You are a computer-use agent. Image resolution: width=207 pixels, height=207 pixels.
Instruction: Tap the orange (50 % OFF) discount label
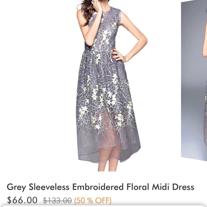(93, 201)
